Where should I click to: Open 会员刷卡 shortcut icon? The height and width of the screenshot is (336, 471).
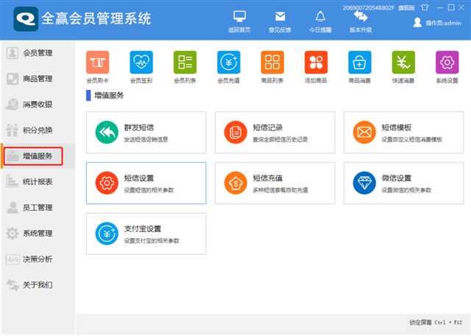click(98, 67)
